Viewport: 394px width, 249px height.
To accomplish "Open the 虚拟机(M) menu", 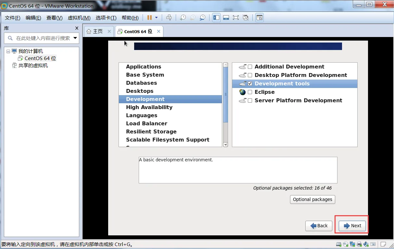I will [x=79, y=18].
